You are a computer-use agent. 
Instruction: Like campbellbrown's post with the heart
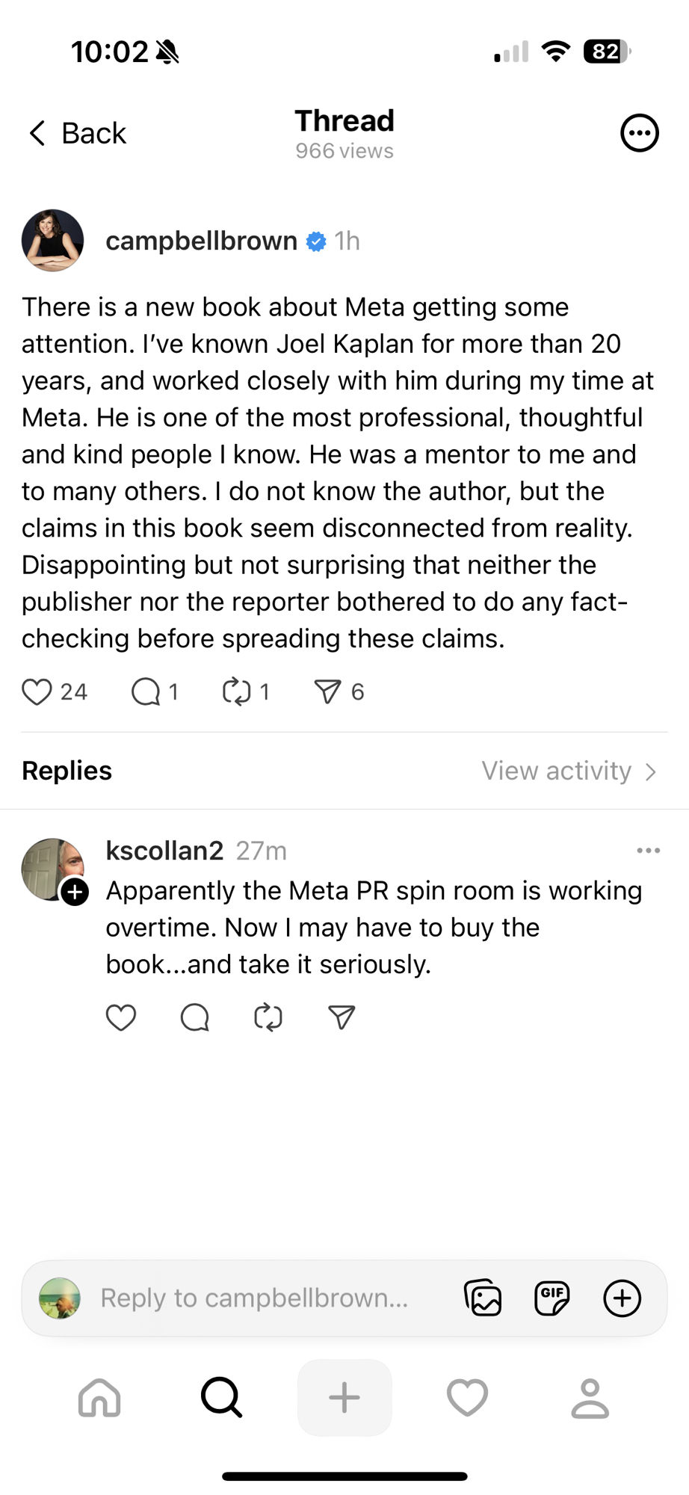[x=37, y=691]
